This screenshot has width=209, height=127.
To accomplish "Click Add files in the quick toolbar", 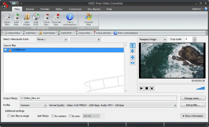I will click(29, 33).
